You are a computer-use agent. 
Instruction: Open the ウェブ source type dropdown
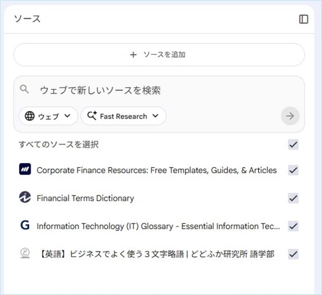(48, 116)
